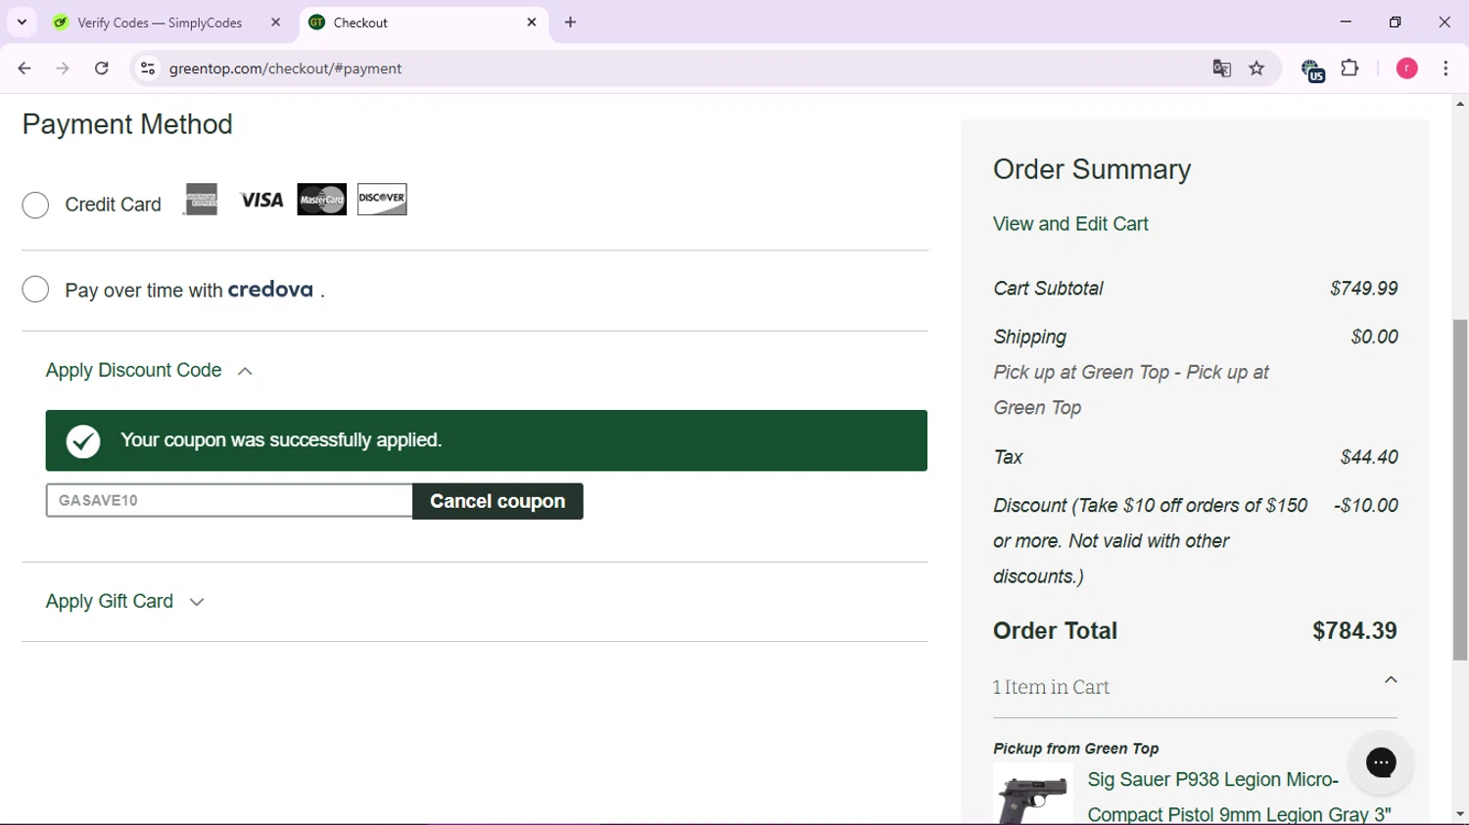Viewport: 1469px width, 825px height.
Task: Open the Sig Sauer P938 Legion product link
Action: (1240, 797)
